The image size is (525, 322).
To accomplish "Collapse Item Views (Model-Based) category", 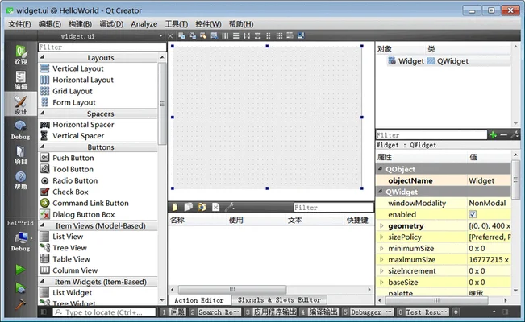I will [42, 225].
